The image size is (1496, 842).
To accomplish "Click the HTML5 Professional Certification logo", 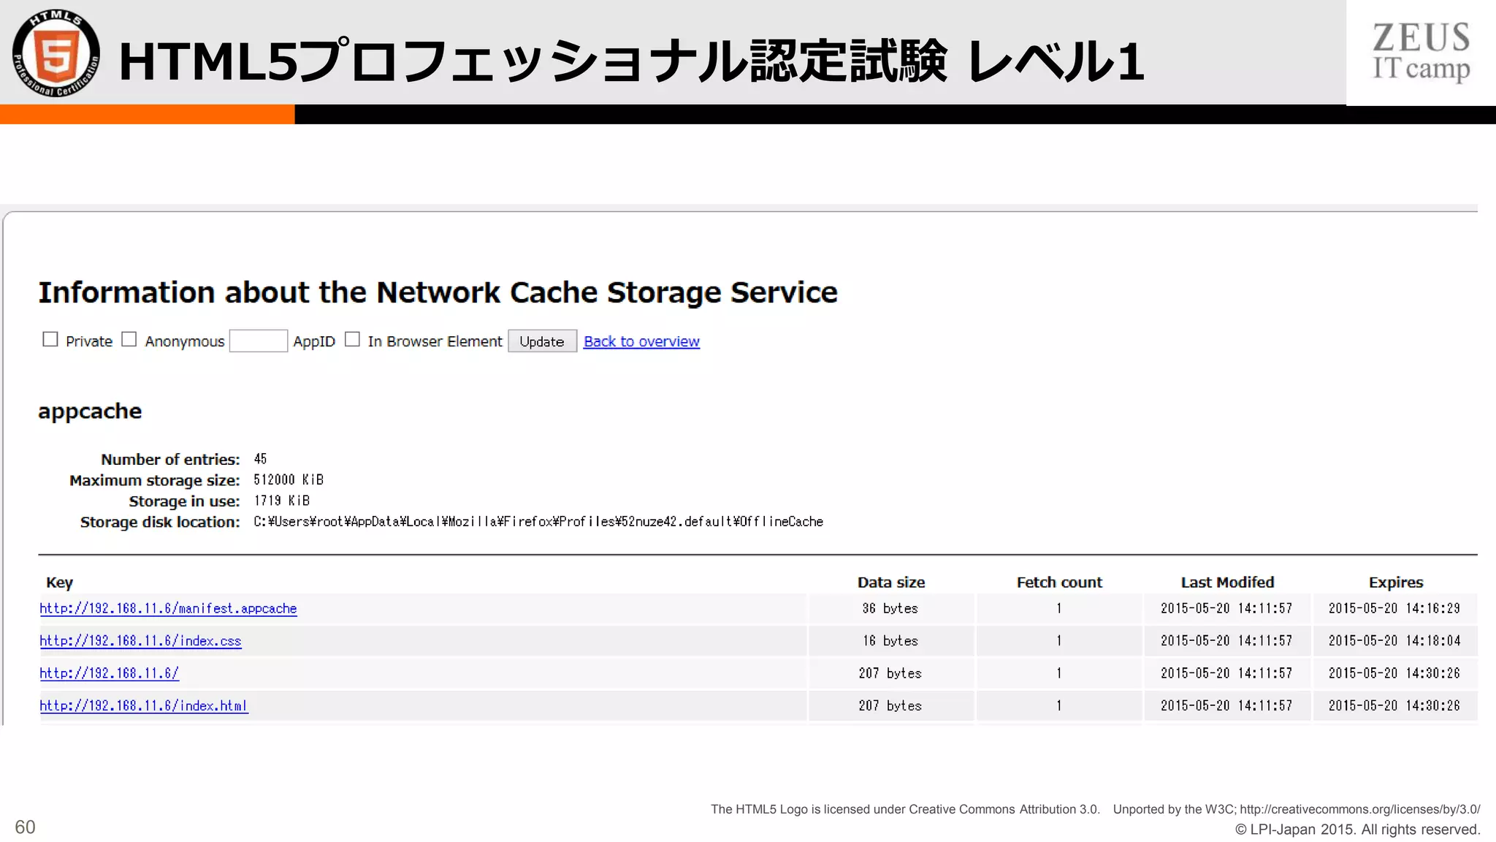I will [56, 53].
